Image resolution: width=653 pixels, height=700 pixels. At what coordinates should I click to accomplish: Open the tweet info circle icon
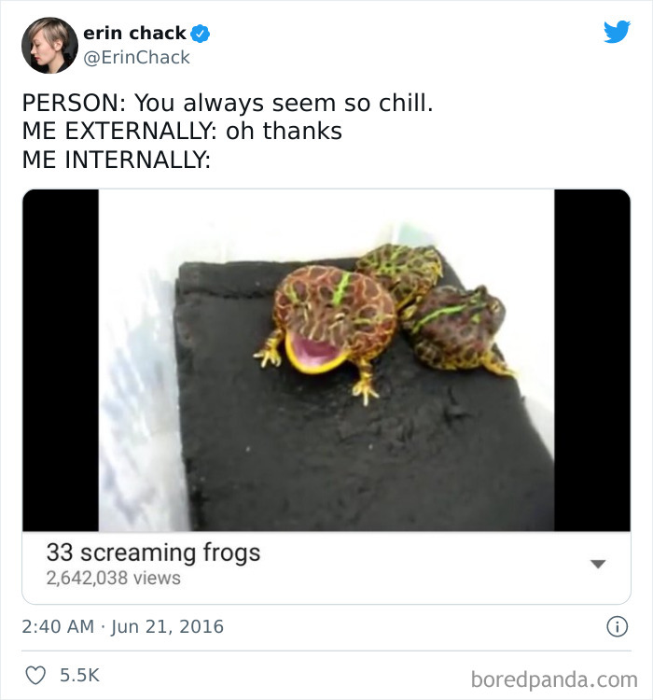click(x=618, y=626)
